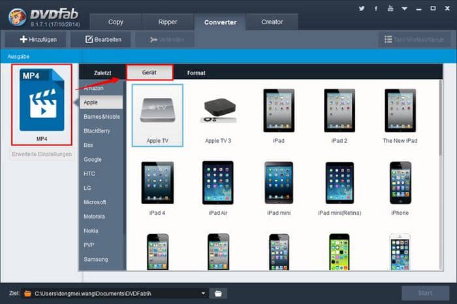457x304 pixels.
Task: Open the output path dropdown arrow
Action: 204,293
